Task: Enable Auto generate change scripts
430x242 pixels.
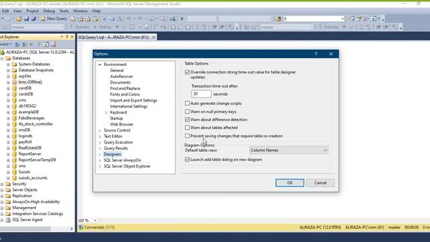Action: (187, 104)
